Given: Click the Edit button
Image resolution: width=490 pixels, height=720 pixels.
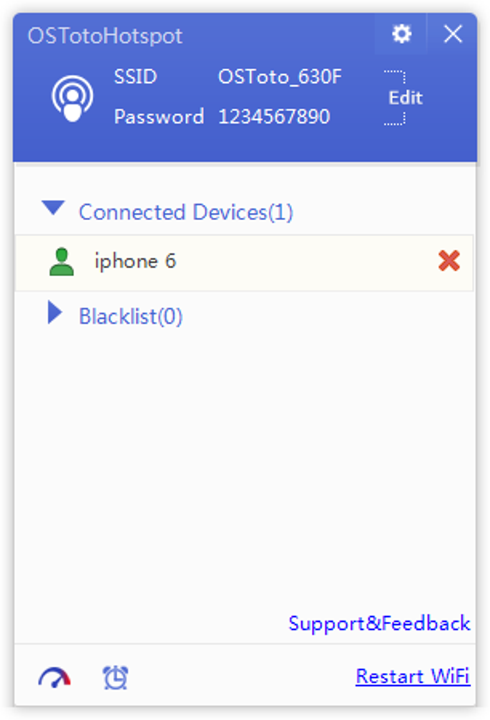Looking at the screenshot, I should click(405, 98).
